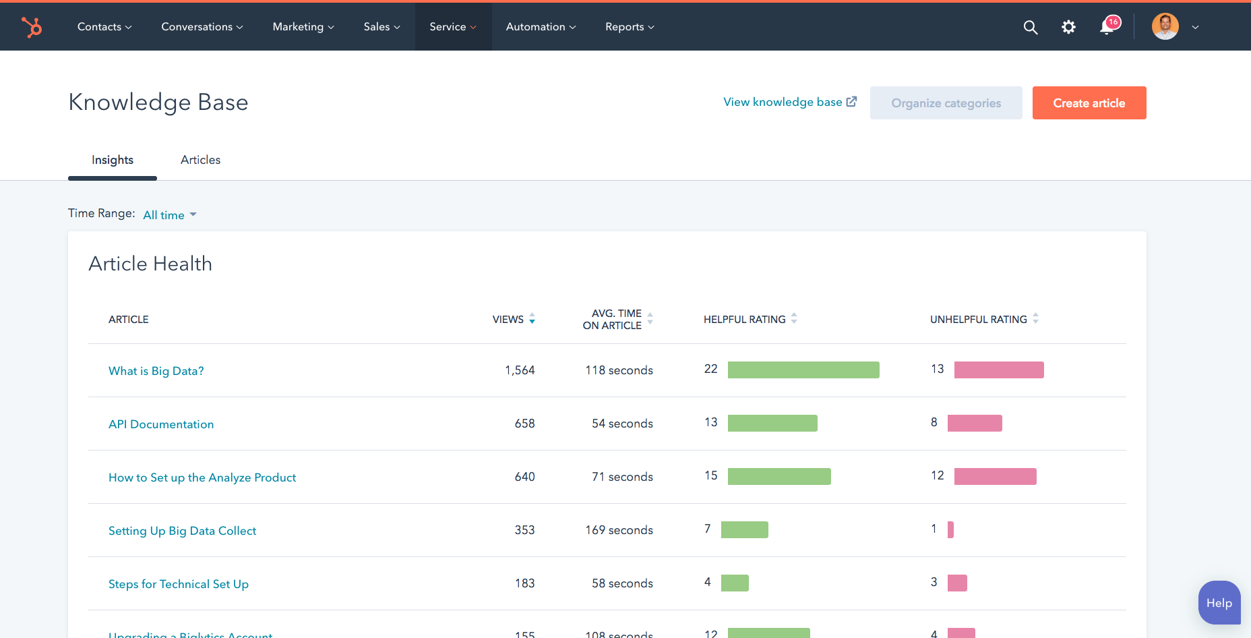
Task: Open the Help widget
Action: 1219,602
